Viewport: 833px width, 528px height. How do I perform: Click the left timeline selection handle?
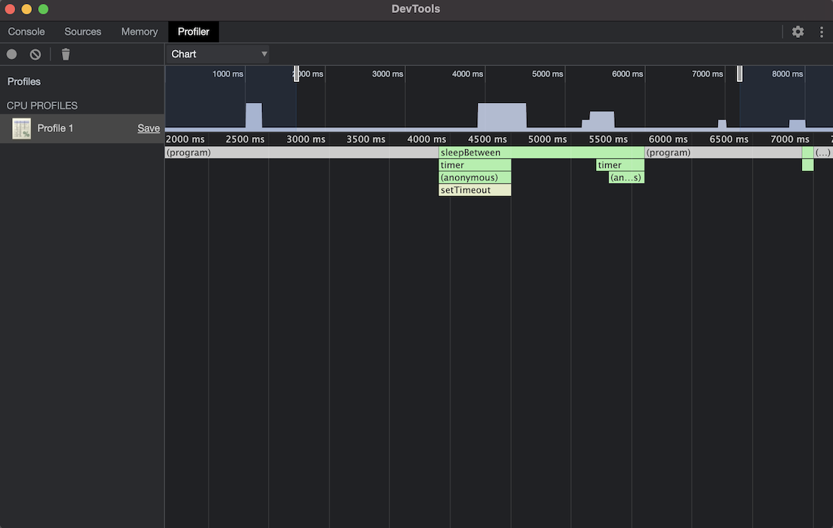point(296,73)
